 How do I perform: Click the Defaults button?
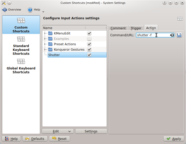35,139
